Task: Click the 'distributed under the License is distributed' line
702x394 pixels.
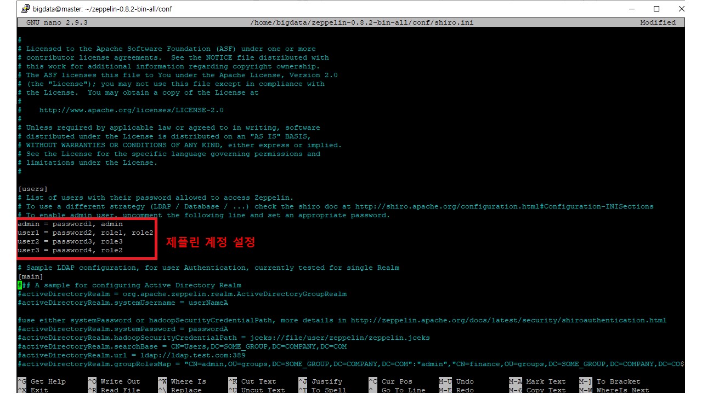Action: click(165, 136)
